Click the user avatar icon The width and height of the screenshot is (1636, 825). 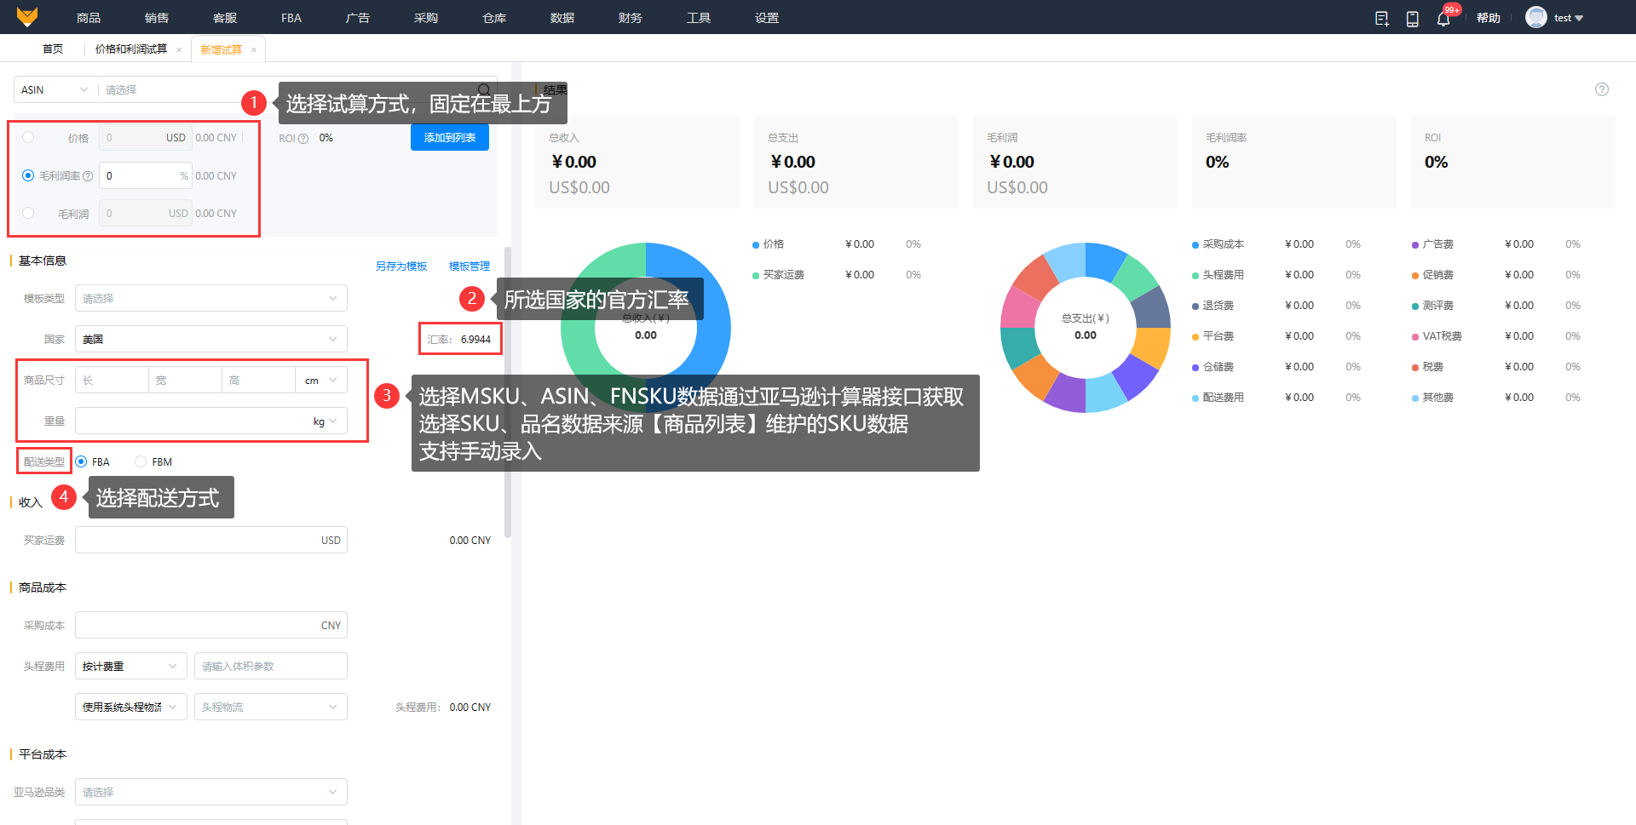pyautogui.click(x=1536, y=17)
